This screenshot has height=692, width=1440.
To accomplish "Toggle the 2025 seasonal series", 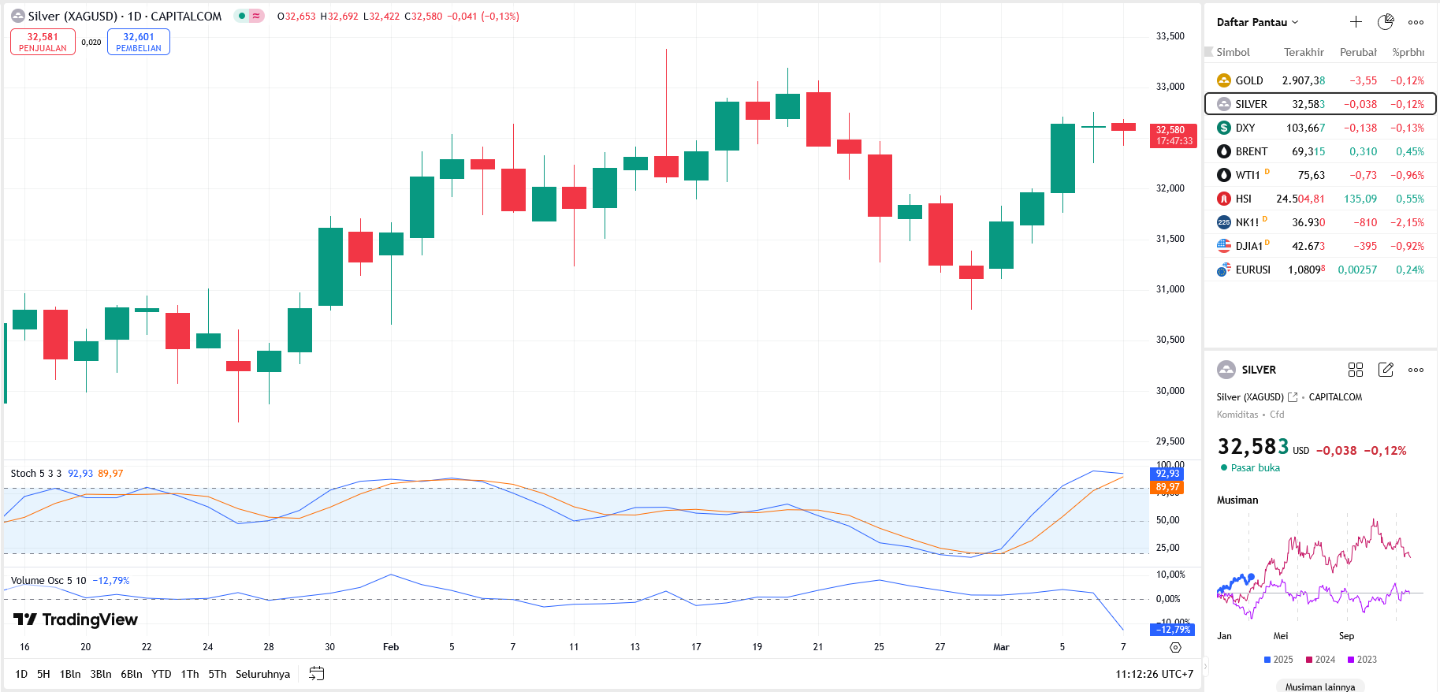I will pos(1278,660).
